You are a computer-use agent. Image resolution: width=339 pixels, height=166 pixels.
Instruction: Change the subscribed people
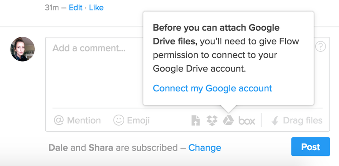tap(205, 148)
